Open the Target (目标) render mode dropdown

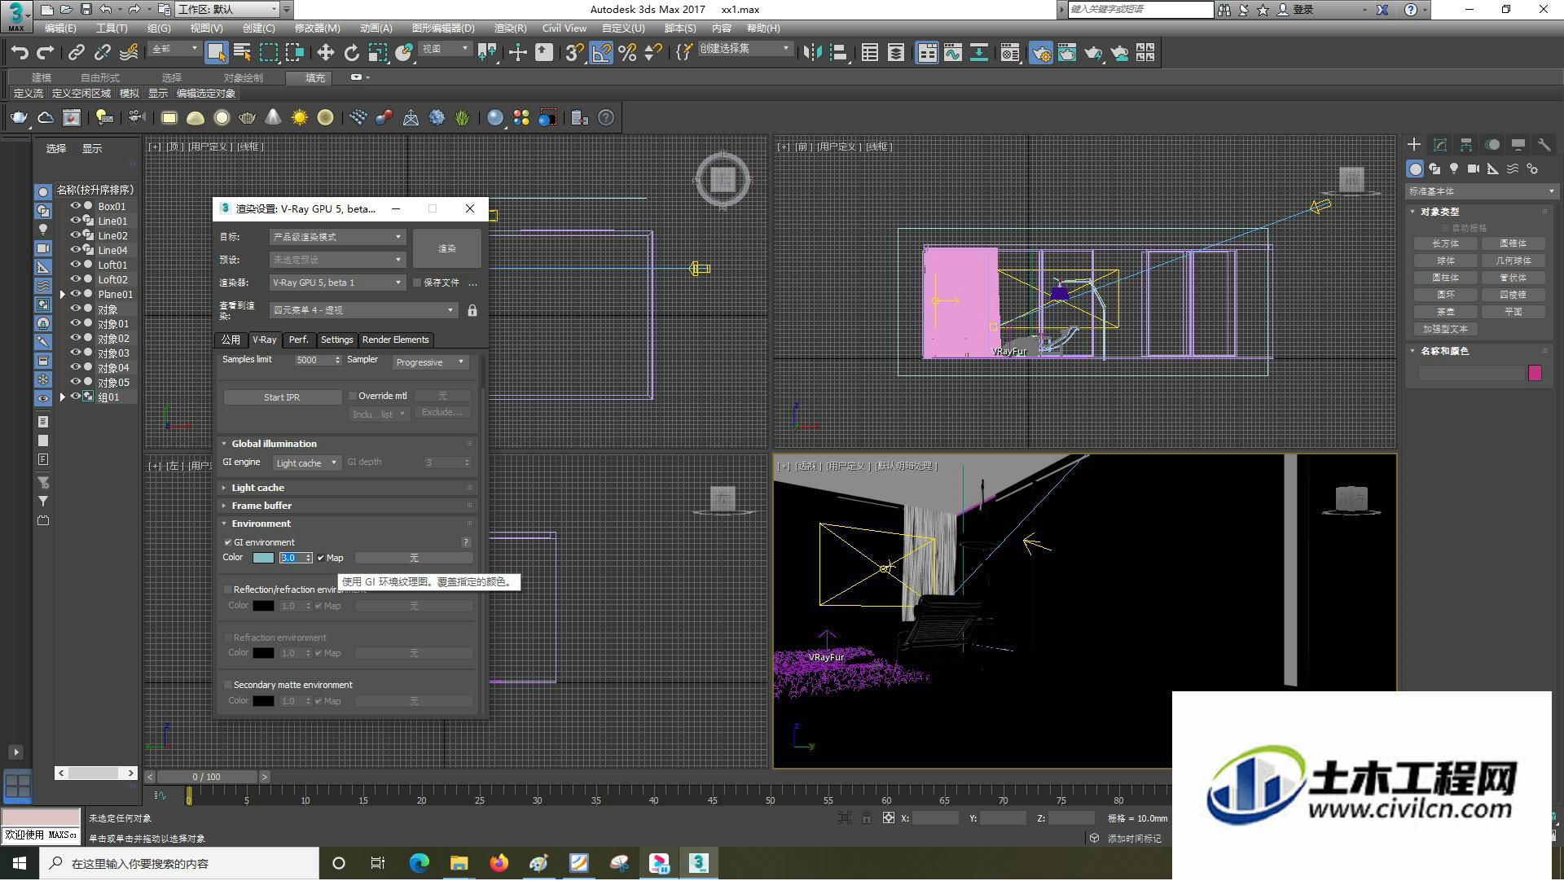(337, 237)
